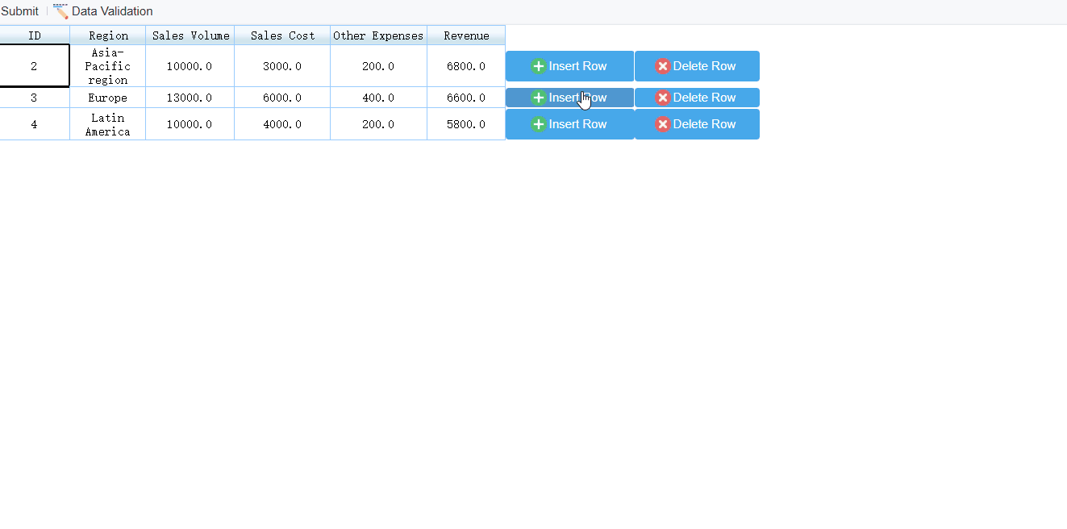This screenshot has height=529, width=1067.
Task: Click the Revenue column header
Action: pyautogui.click(x=465, y=35)
